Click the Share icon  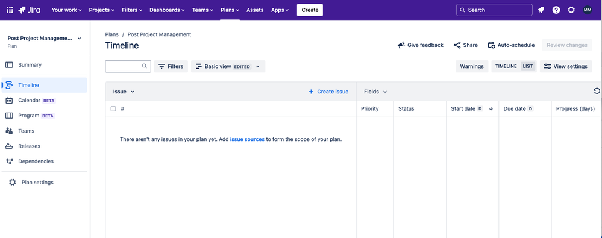[x=457, y=45]
